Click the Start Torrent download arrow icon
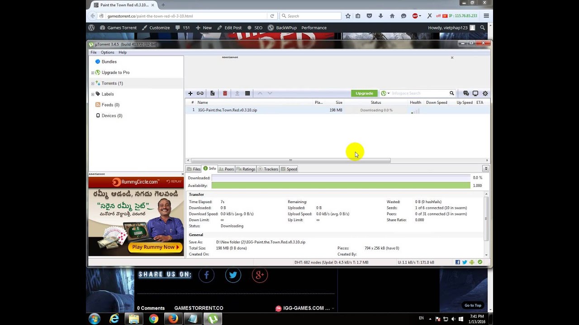The height and width of the screenshot is (325, 579). coord(237,93)
